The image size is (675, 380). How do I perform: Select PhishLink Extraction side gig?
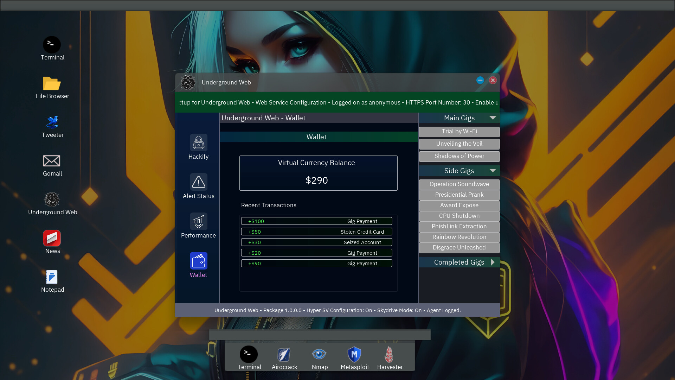(459, 226)
